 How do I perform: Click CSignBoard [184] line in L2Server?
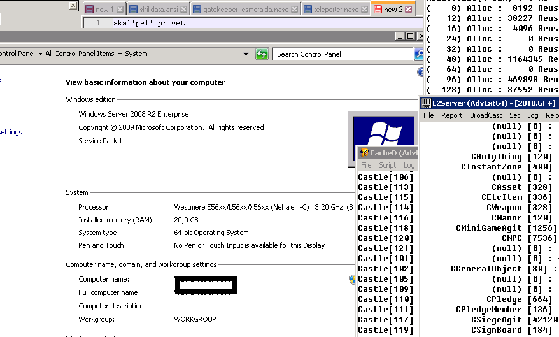[512, 330]
